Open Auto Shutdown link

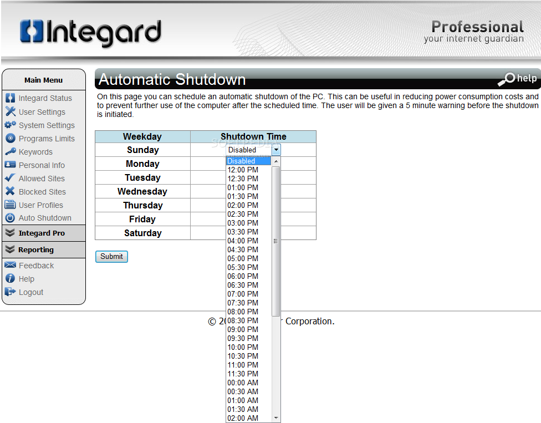45,218
